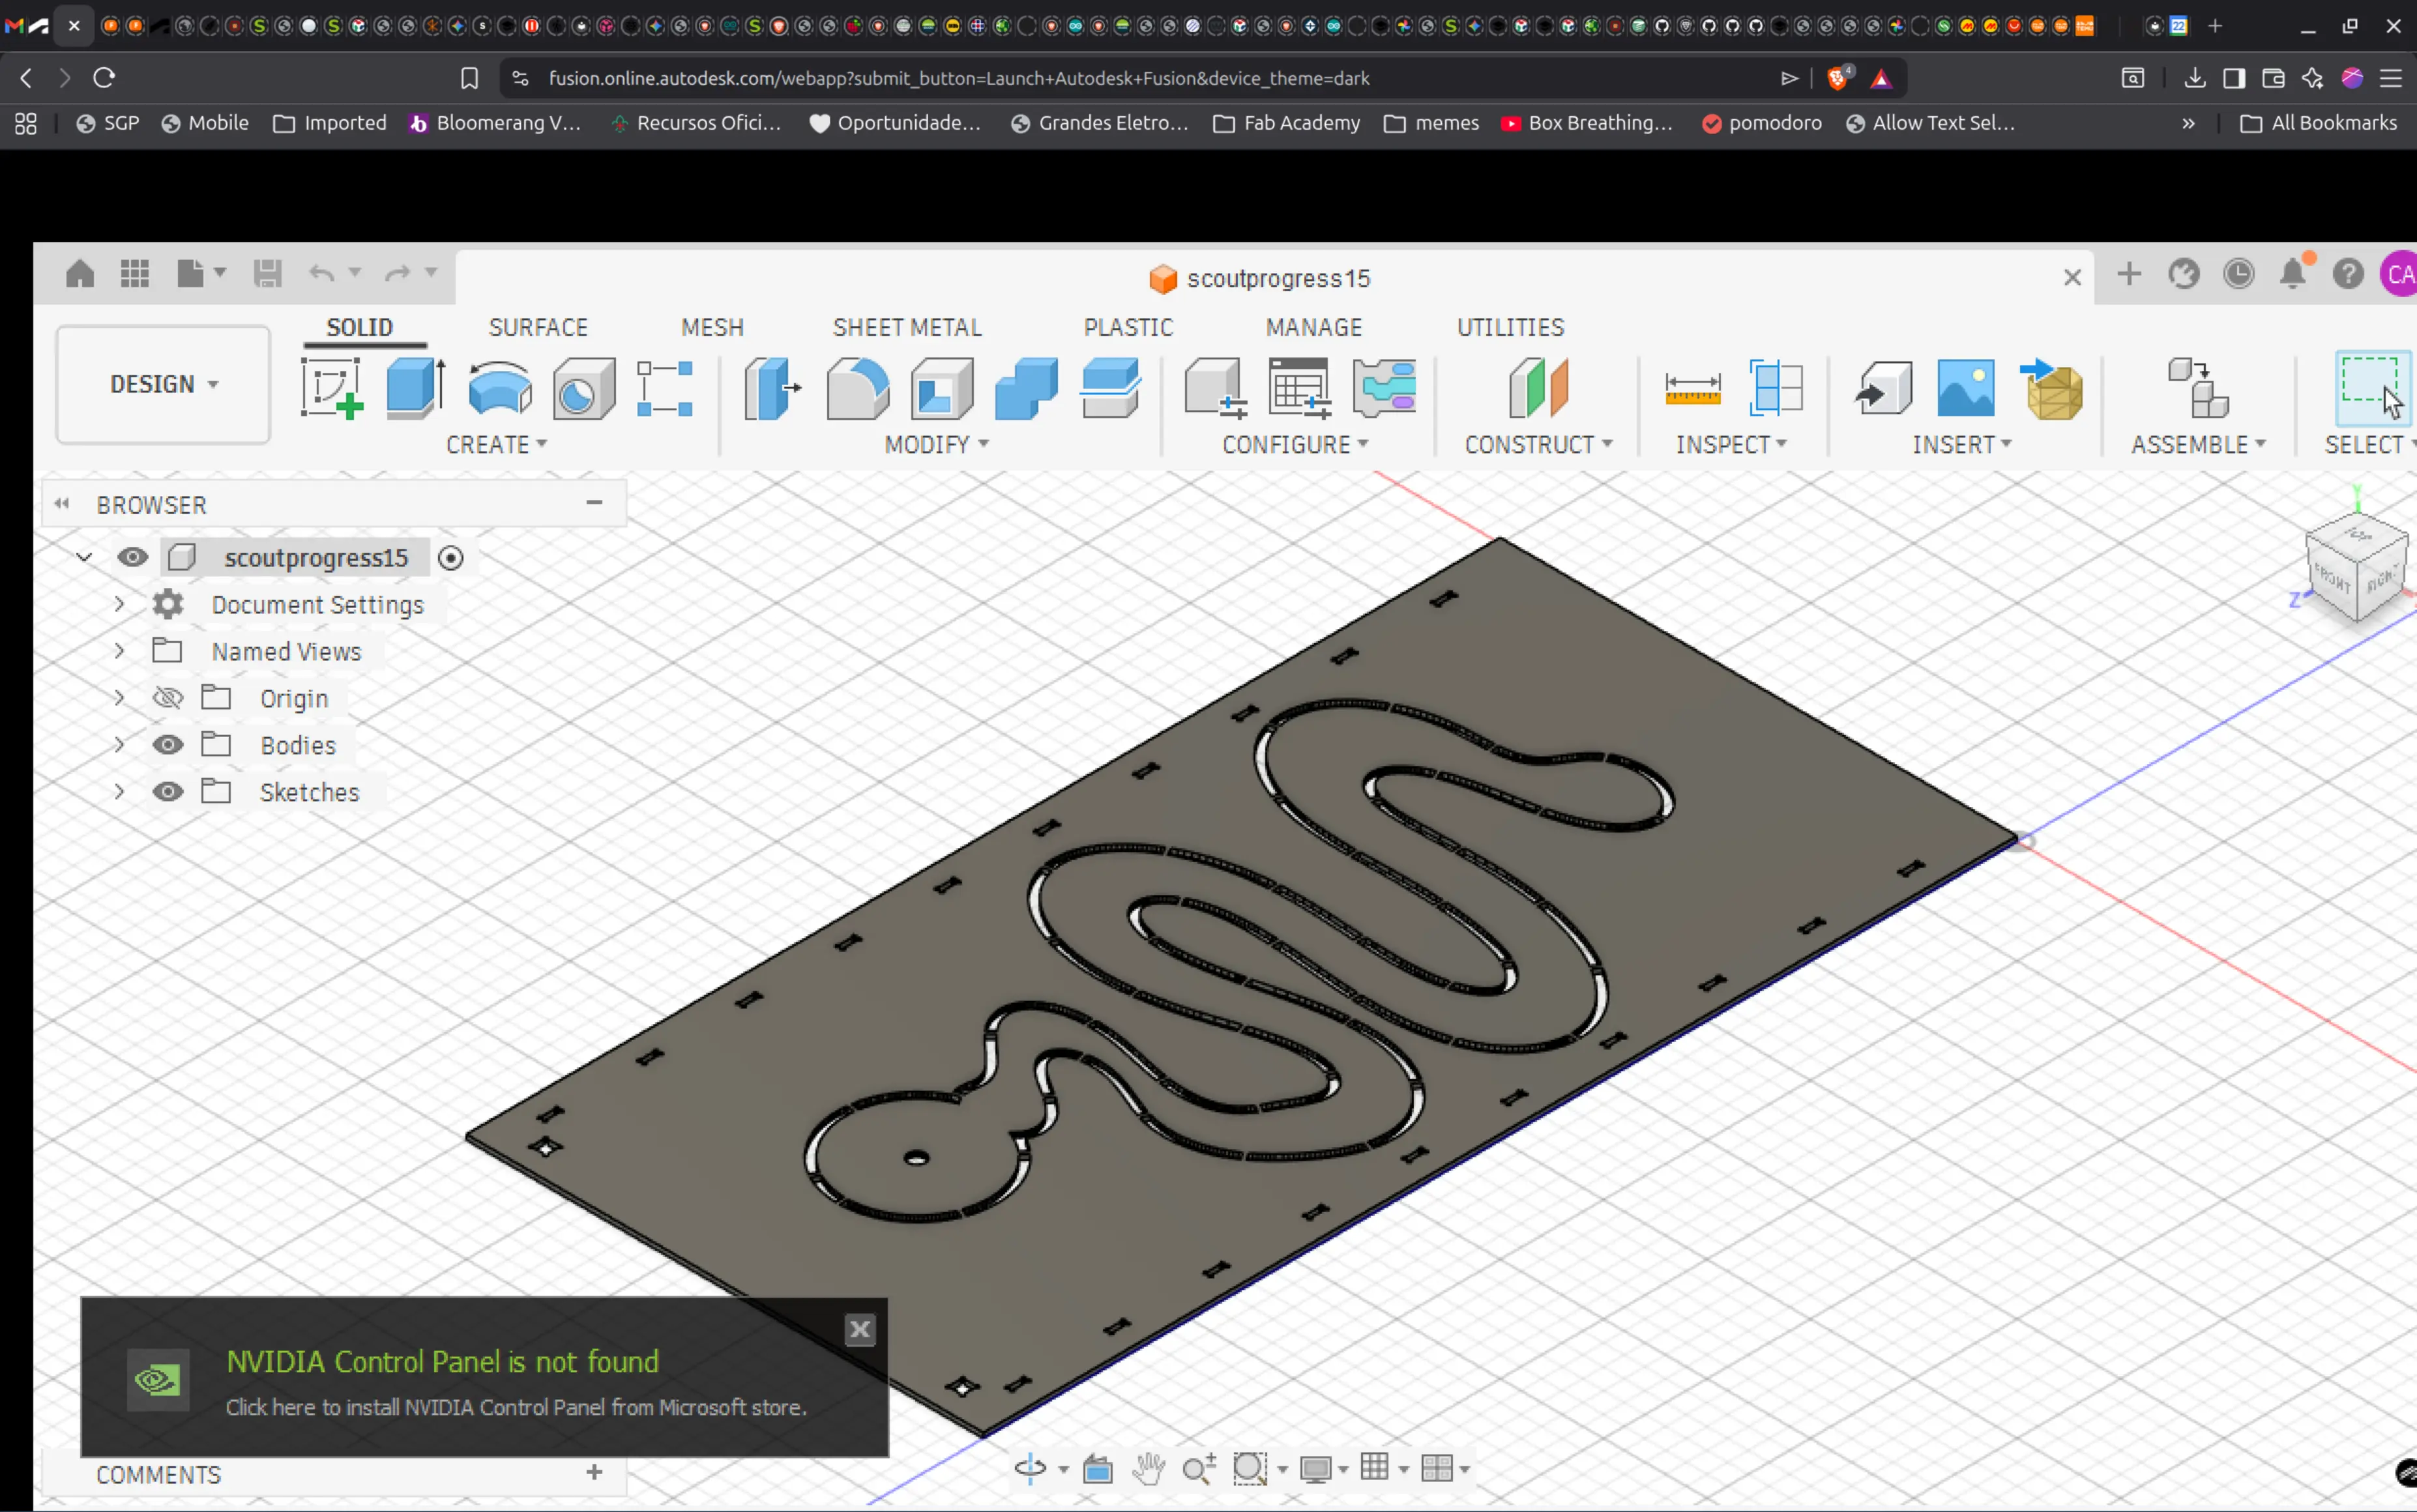The image size is (2417, 1512).
Task: Toggle Sketches folder visibility eye
Action: point(168,792)
